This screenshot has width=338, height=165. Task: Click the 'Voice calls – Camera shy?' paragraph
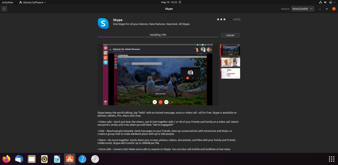click(x=164, y=149)
